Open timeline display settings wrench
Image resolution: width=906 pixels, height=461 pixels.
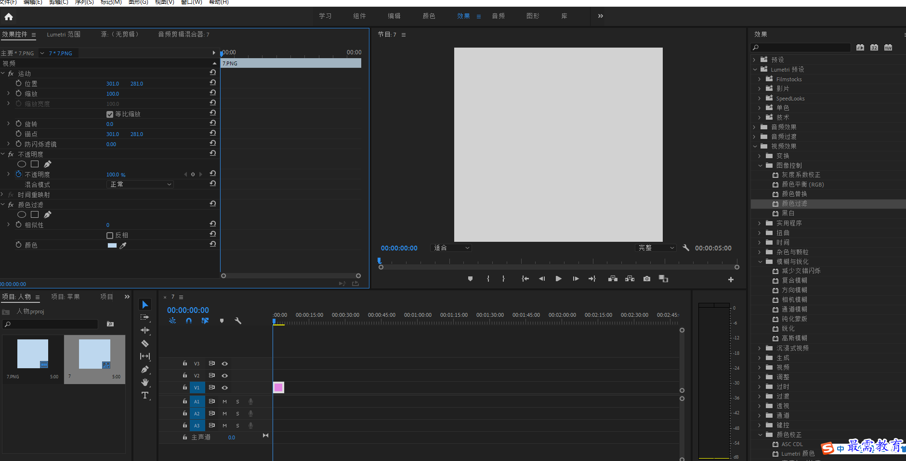click(x=238, y=321)
